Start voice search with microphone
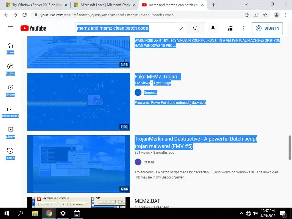Viewport: 292px width, 219px height. coord(213,28)
